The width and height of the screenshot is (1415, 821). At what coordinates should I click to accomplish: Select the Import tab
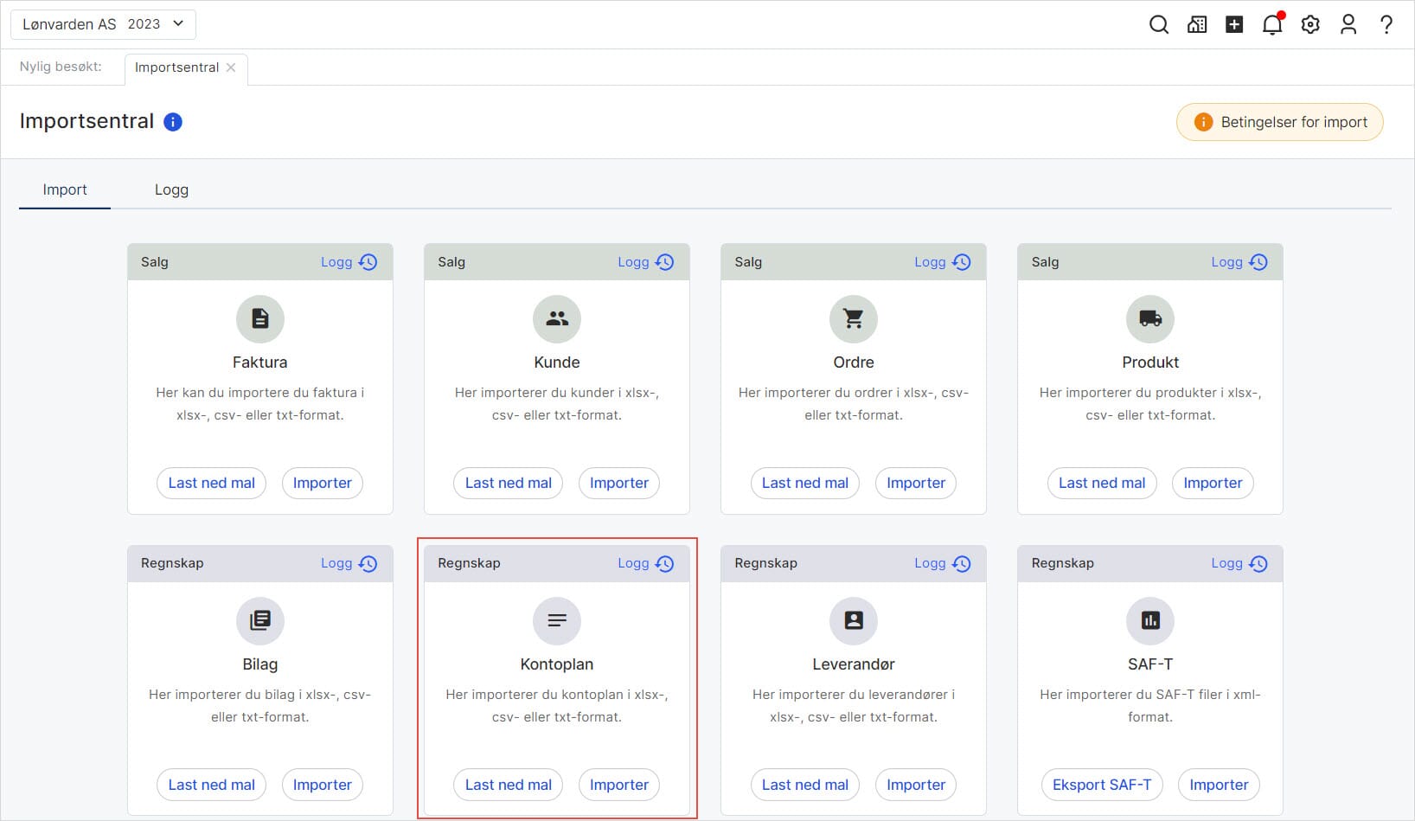coord(65,189)
